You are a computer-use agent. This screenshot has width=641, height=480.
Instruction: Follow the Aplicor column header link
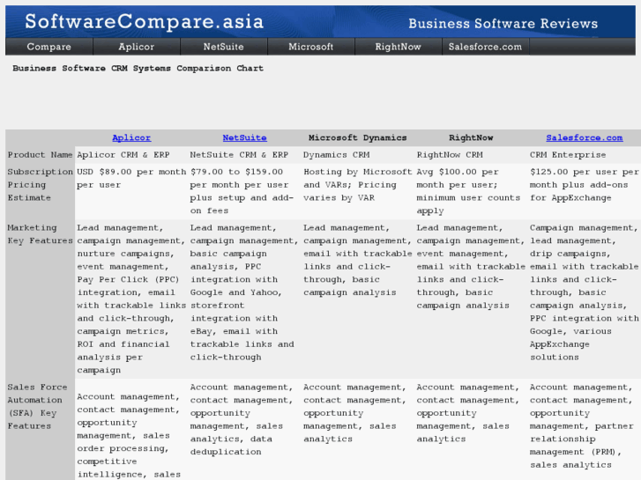[131, 137]
